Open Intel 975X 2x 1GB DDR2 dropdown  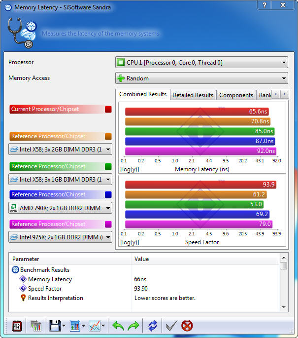[x=60, y=237]
